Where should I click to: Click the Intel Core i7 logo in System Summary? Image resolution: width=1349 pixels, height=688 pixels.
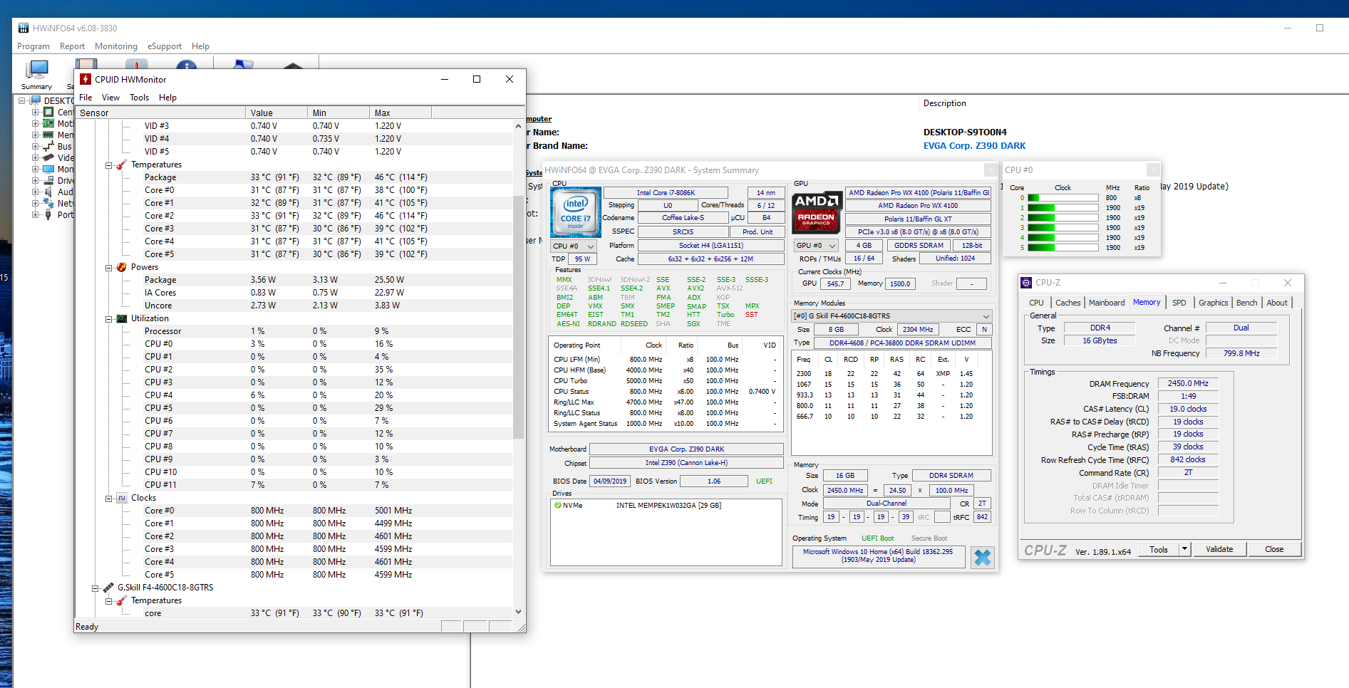tap(576, 212)
